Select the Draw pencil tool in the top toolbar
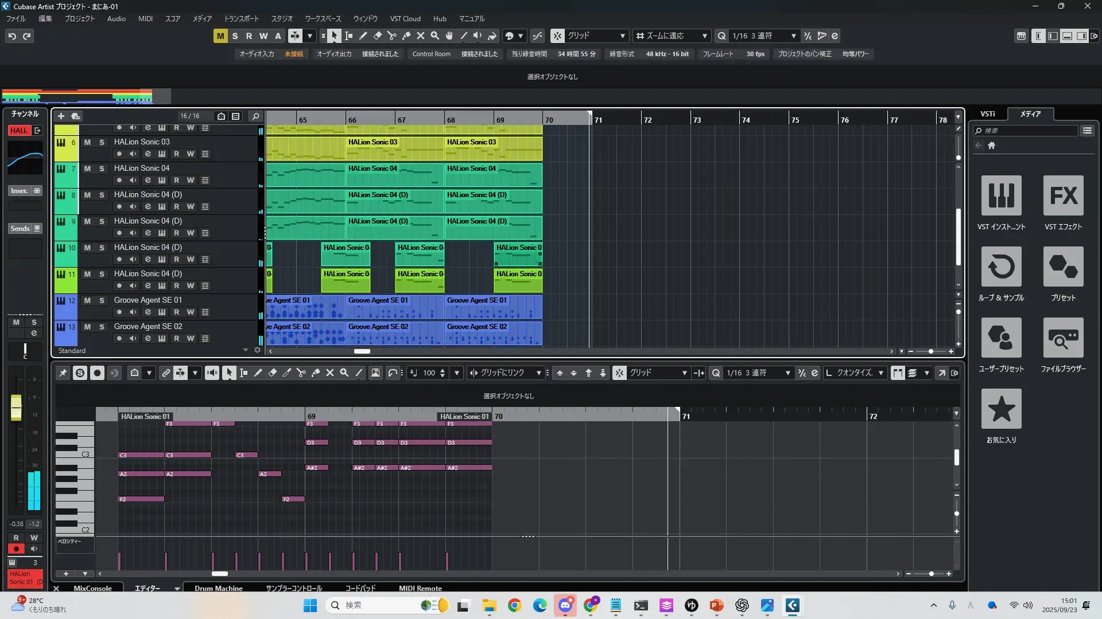1102x619 pixels. (x=363, y=36)
